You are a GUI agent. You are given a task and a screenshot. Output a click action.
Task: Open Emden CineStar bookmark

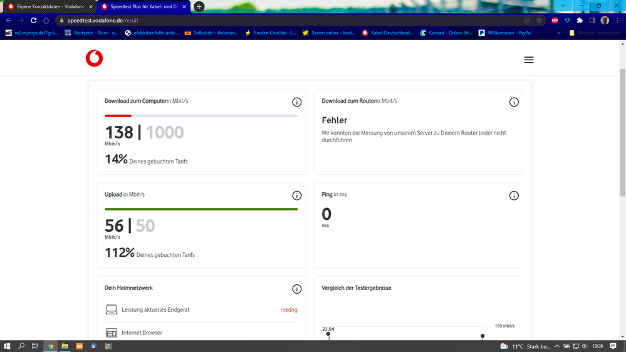click(270, 33)
